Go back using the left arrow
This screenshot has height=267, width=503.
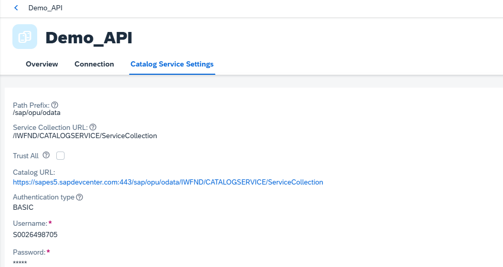point(16,8)
